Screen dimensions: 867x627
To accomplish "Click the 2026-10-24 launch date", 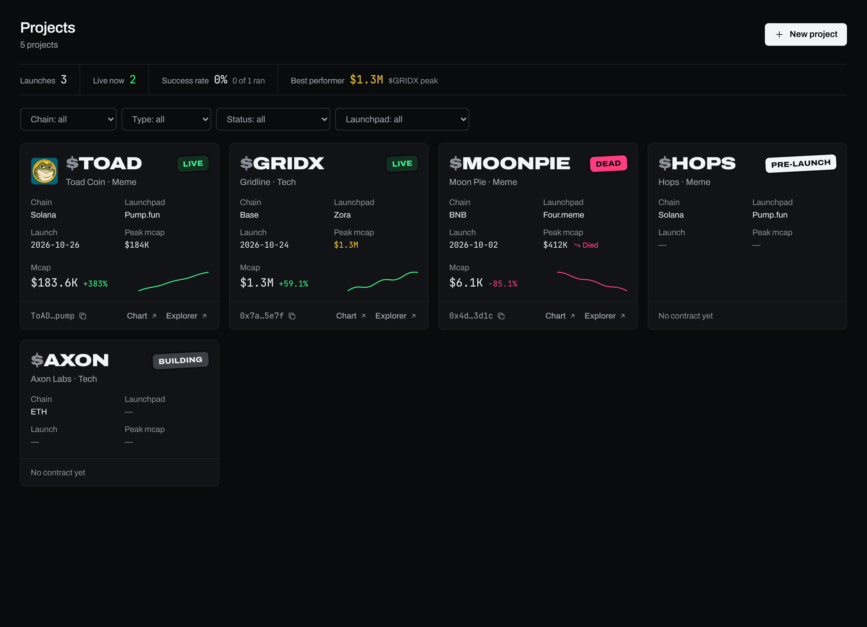I will click(x=264, y=245).
